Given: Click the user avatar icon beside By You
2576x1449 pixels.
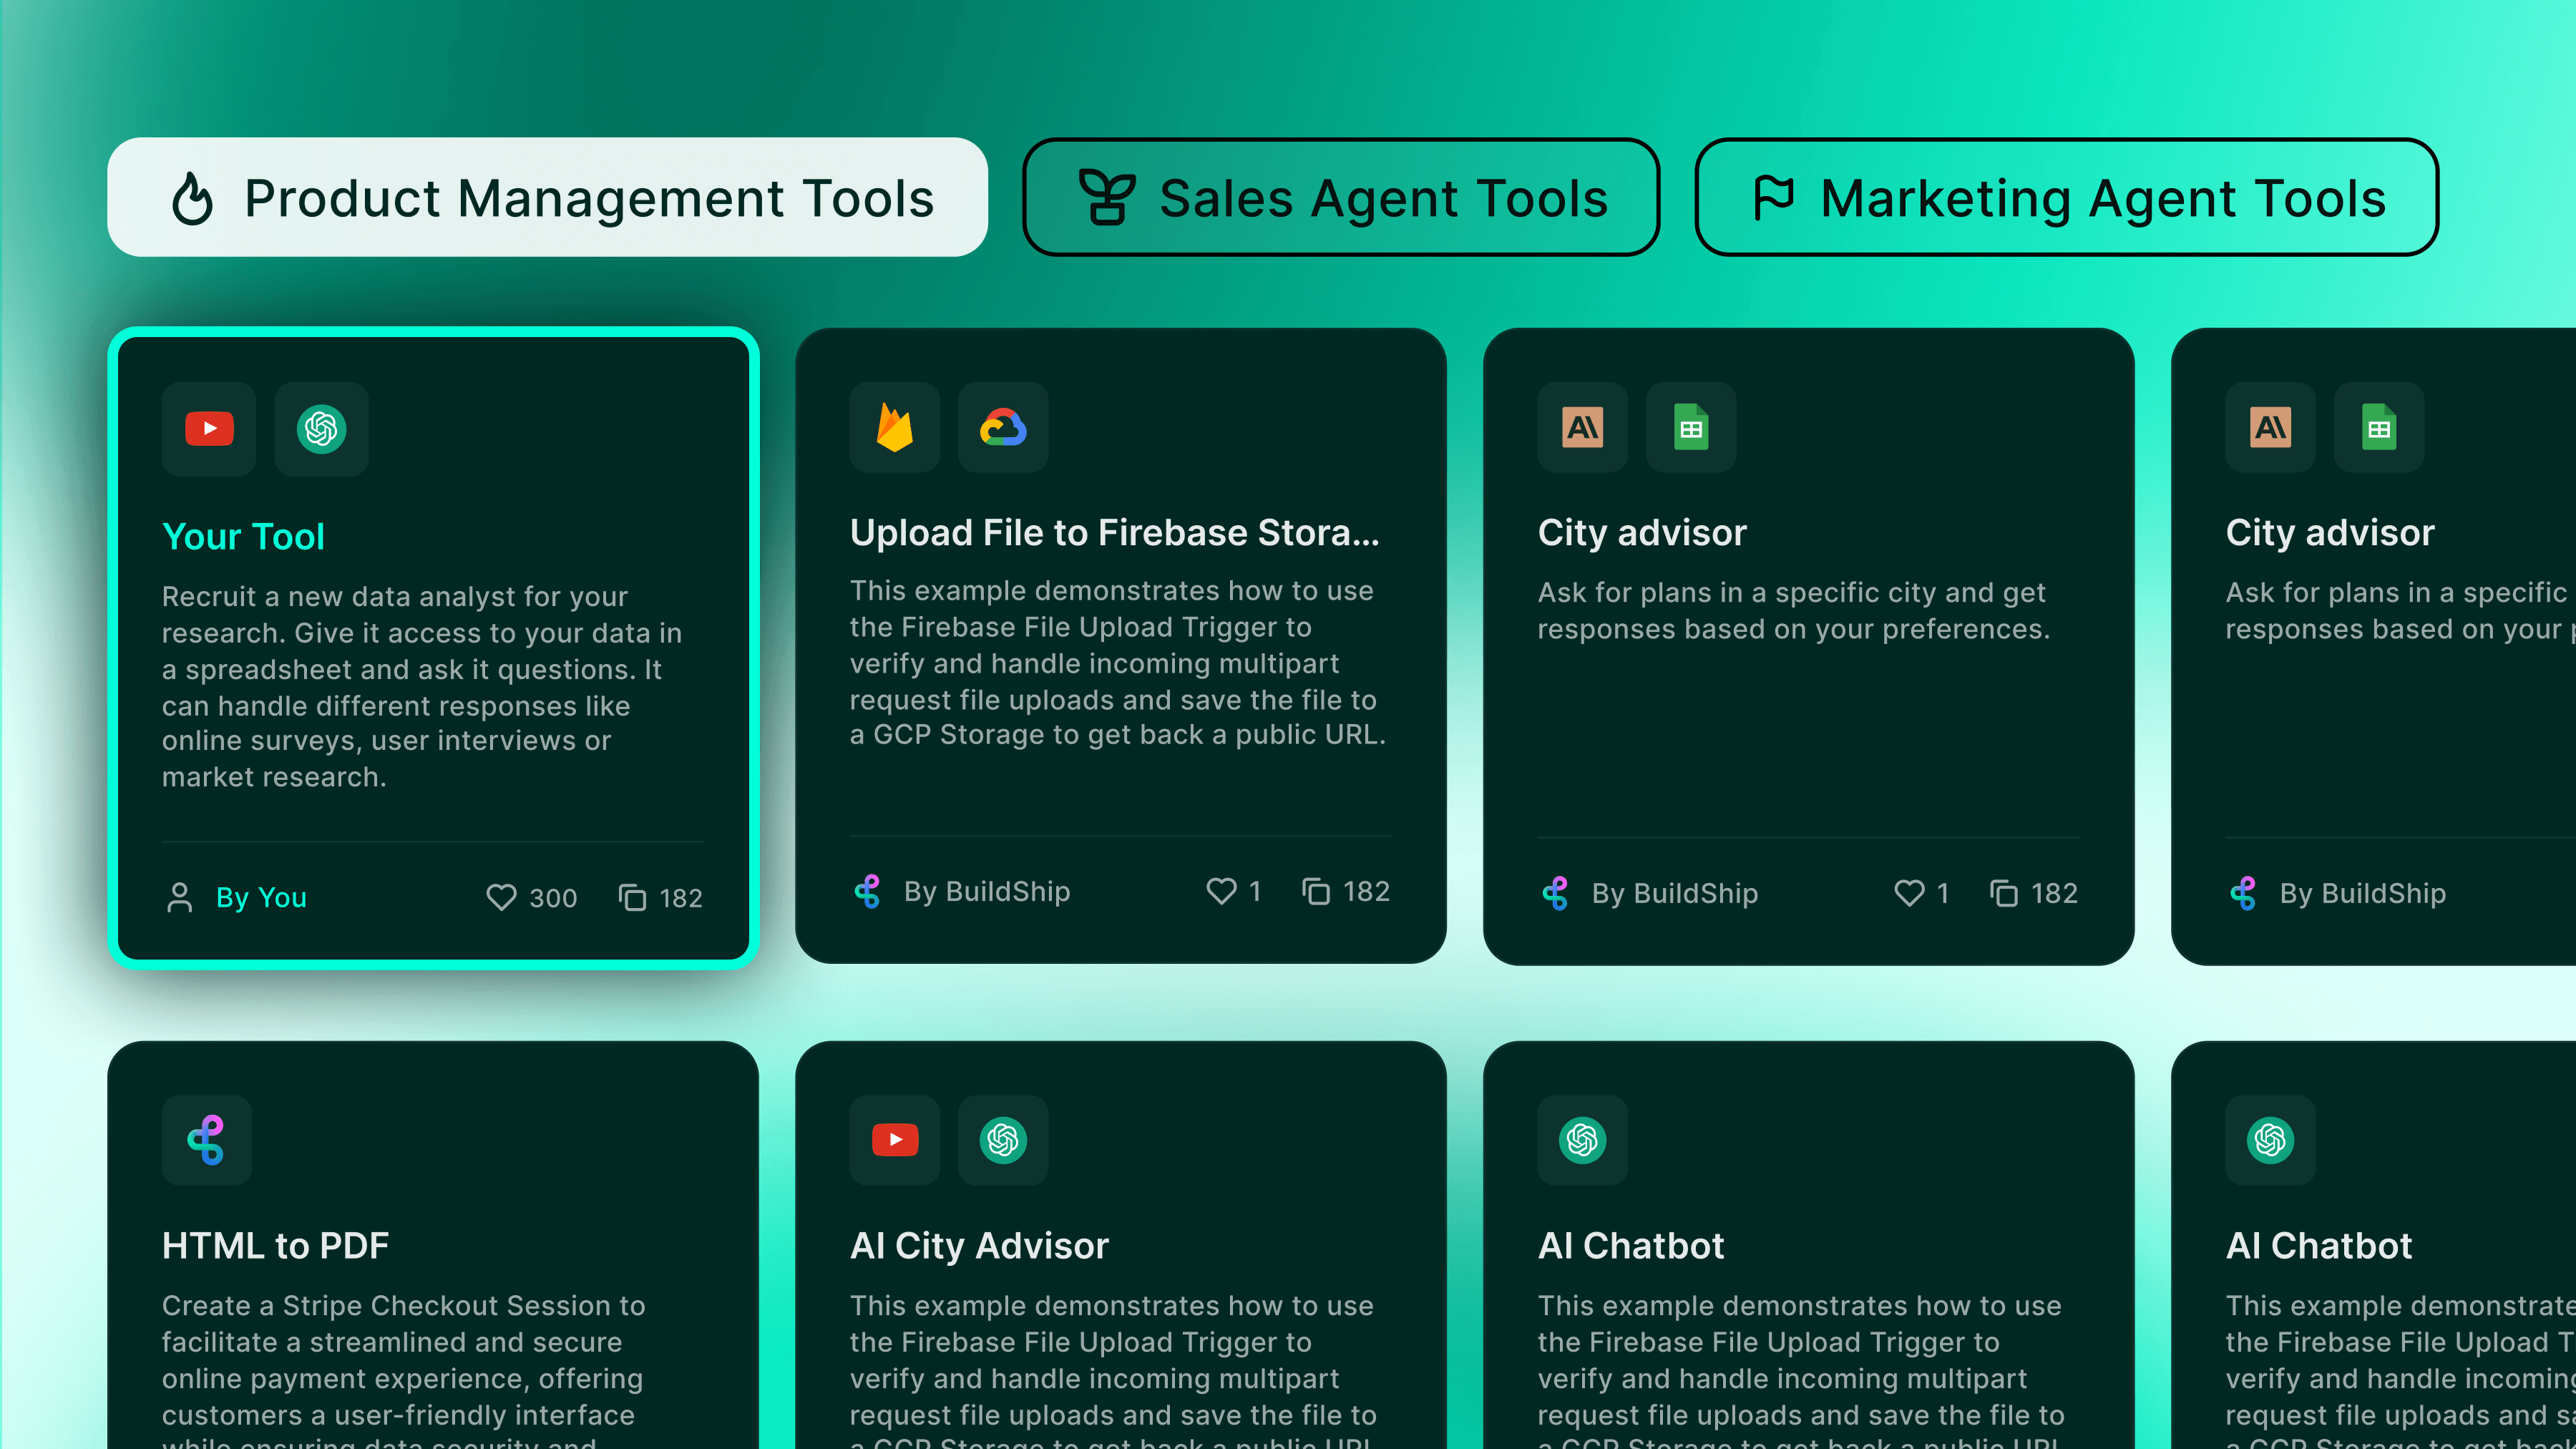Looking at the screenshot, I should pos(180,897).
